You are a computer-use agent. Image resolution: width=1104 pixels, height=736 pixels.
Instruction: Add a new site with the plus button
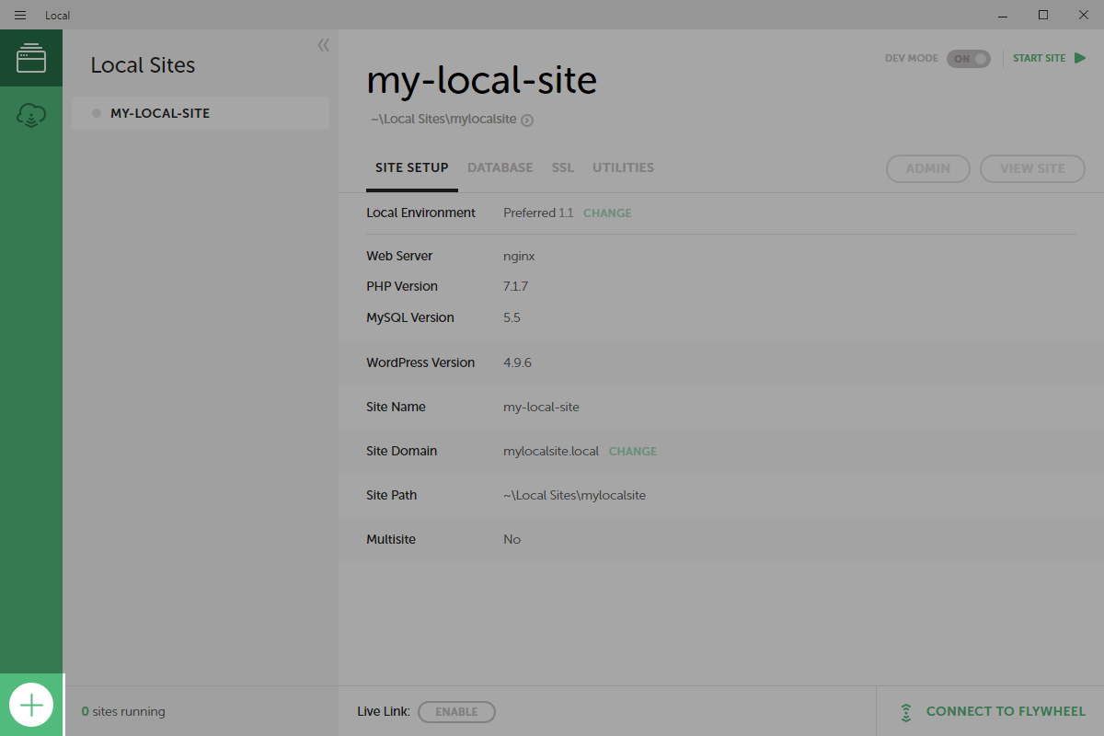(31, 706)
